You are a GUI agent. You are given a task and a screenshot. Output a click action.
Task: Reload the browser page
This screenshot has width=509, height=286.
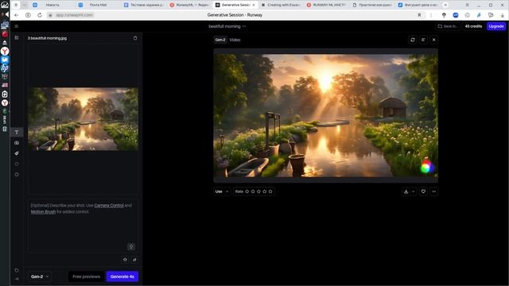click(40, 15)
